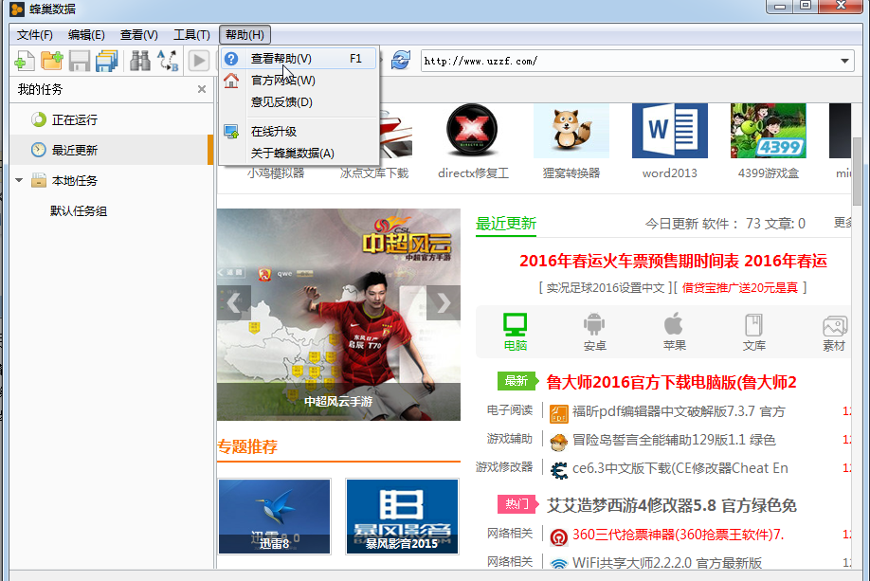Image resolution: width=870 pixels, height=581 pixels.
Task: Choose 在线升级 menu entry
Action: 299,132
